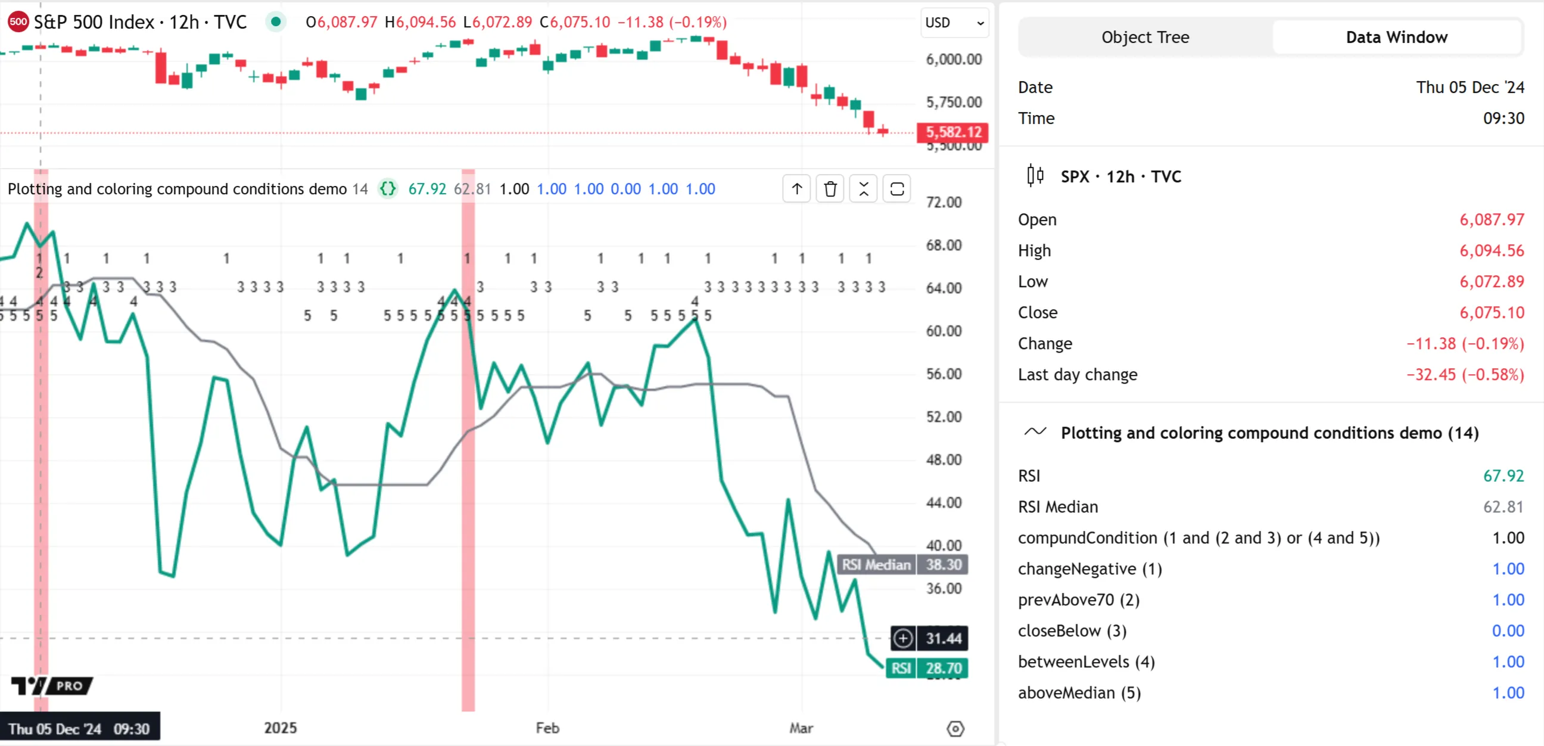Click the plus icon on price scale
1544x746 pixels.
tap(902, 638)
